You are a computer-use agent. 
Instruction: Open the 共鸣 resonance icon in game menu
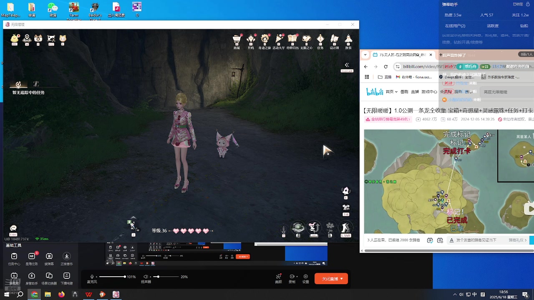(251, 39)
